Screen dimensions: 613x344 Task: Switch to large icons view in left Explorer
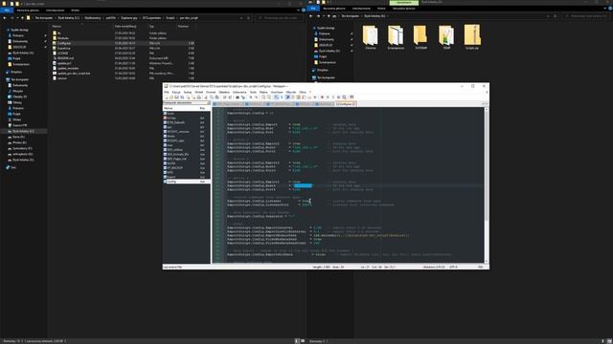303,341
